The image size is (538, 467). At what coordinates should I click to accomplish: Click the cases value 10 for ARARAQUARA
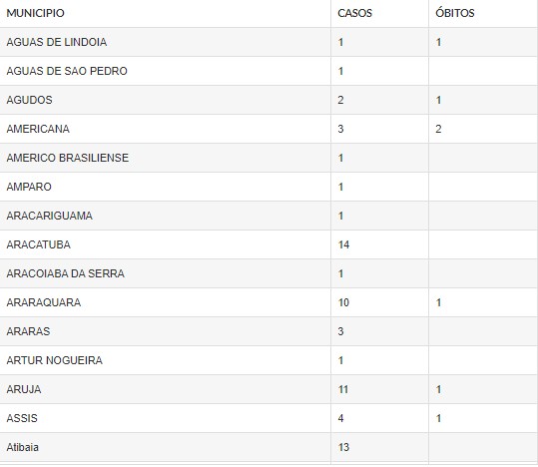(x=343, y=302)
